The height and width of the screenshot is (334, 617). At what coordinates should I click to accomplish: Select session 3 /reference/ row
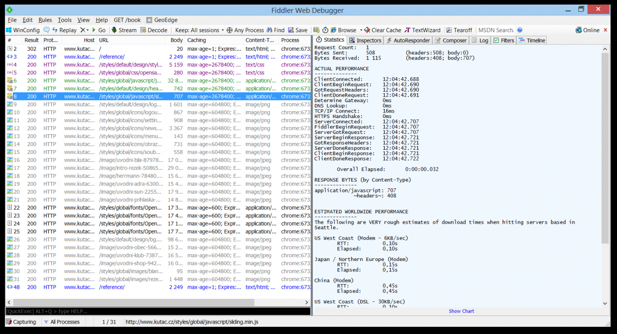pyautogui.click(x=158, y=57)
